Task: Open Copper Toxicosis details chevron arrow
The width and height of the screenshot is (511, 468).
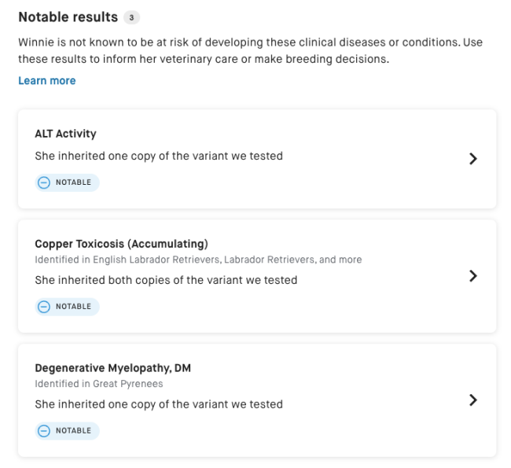Action: (x=472, y=276)
